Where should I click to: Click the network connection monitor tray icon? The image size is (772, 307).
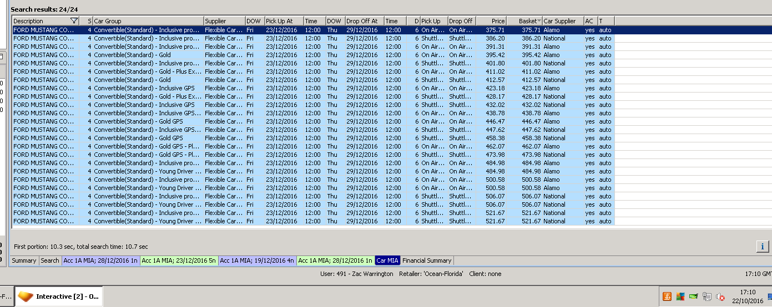click(x=707, y=296)
